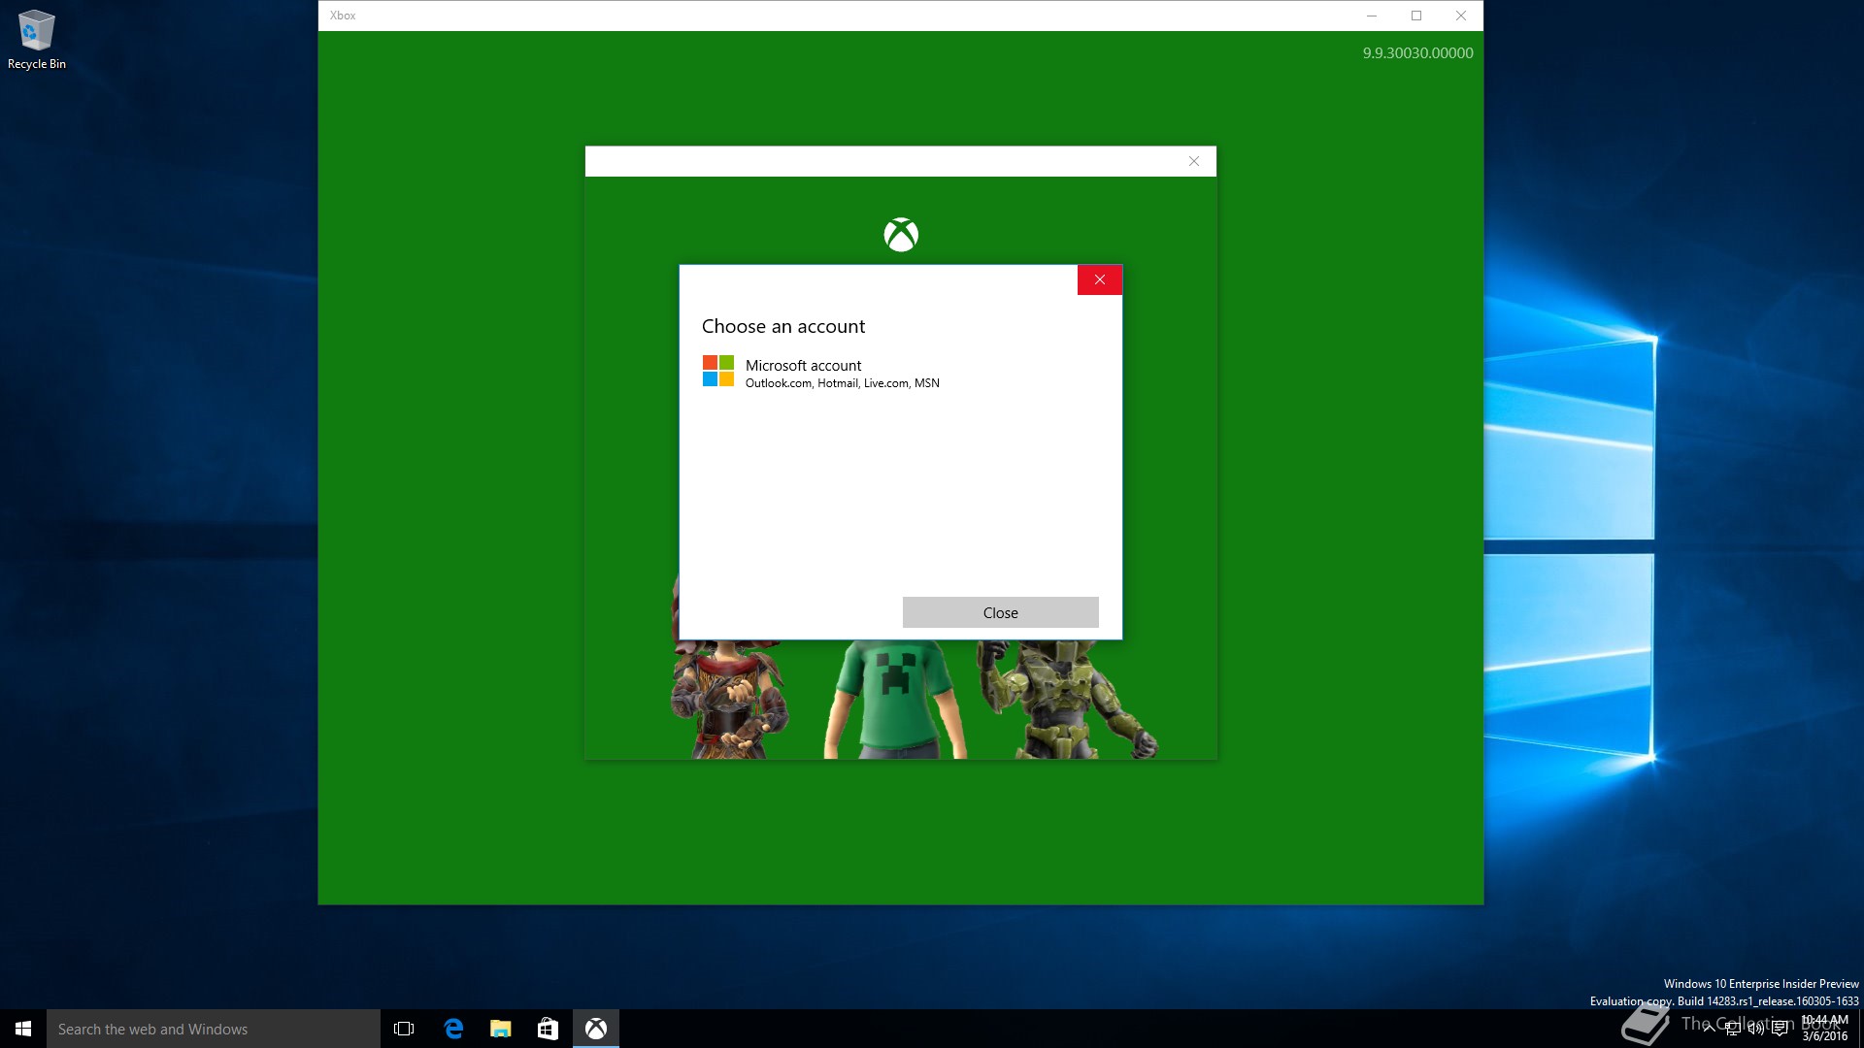Click the Xbox app taskbar icon

[x=596, y=1029]
